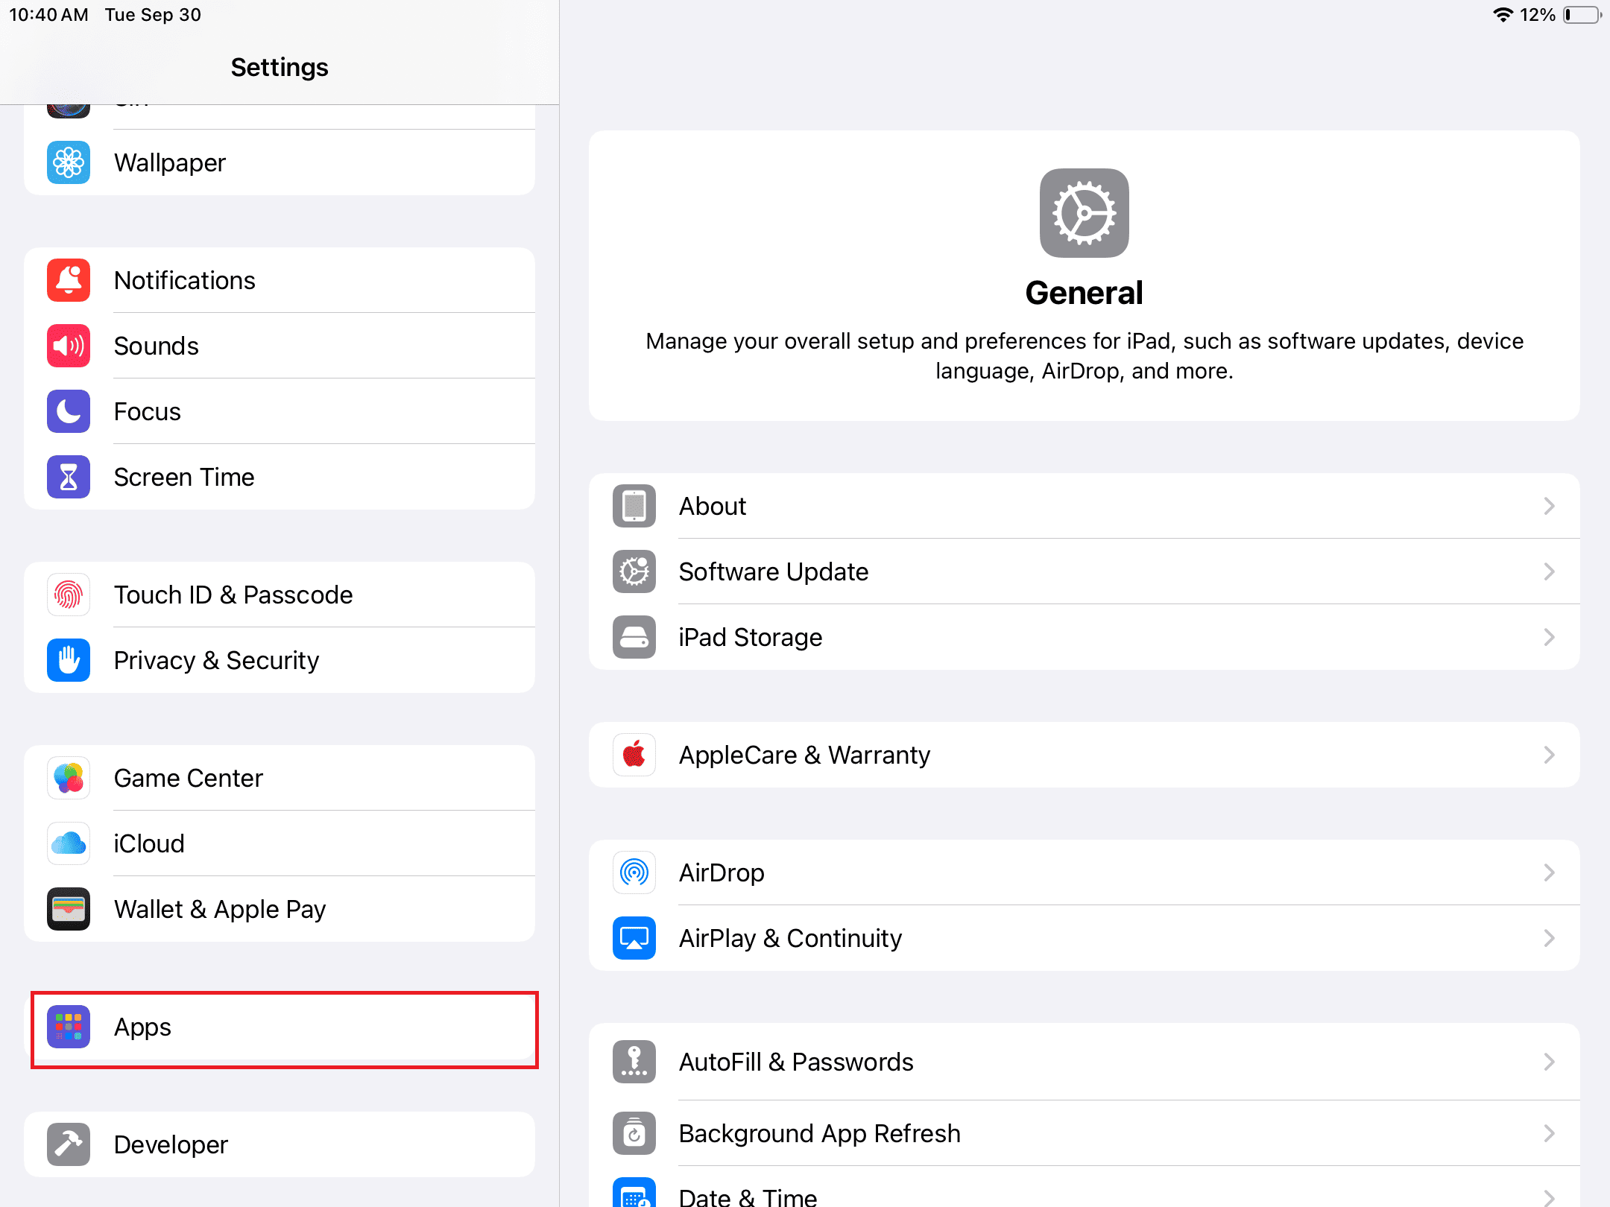Open Touch ID fingerprint icon
The height and width of the screenshot is (1207, 1610).
click(x=69, y=595)
